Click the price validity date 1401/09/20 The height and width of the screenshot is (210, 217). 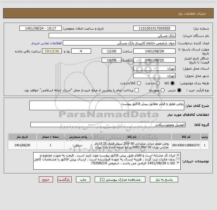[x=154, y=60]
